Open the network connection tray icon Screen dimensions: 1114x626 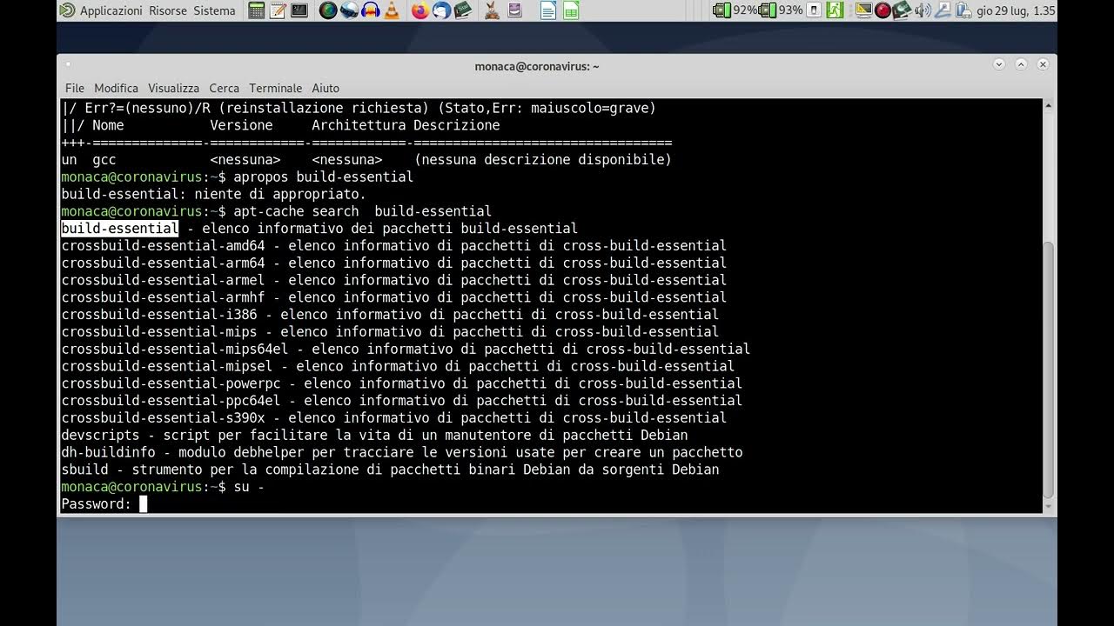[943, 10]
